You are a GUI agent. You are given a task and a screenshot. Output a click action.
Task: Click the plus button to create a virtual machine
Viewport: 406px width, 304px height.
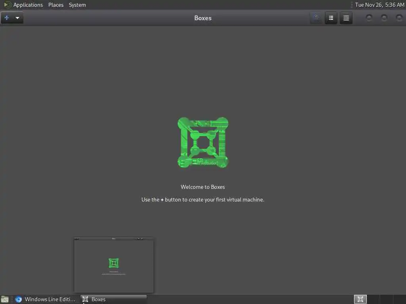(x=7, y=18)
